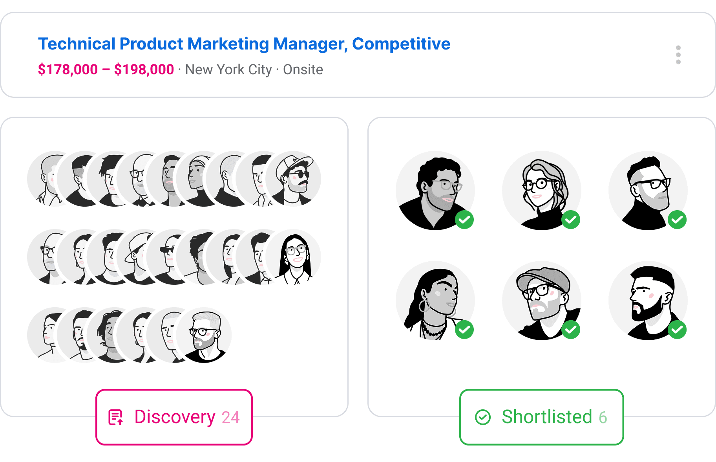Click the green check badge on the bearded dark-shirt candidate
The width and height of the screenshot is (716, 462).
(x=678, y=220)
